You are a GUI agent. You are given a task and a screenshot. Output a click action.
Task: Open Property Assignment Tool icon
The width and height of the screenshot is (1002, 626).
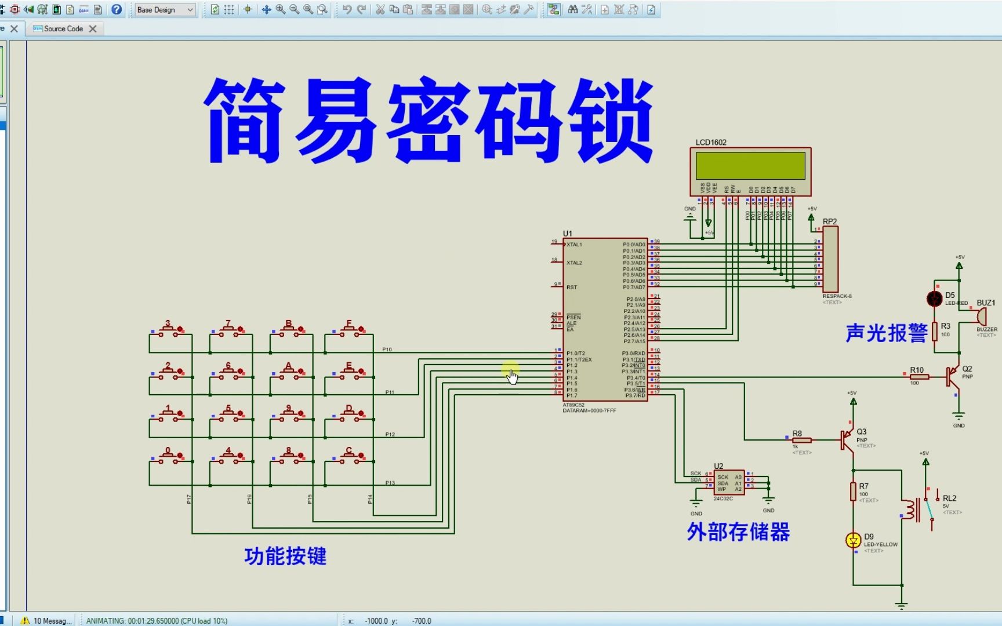[x=587, y=9]
